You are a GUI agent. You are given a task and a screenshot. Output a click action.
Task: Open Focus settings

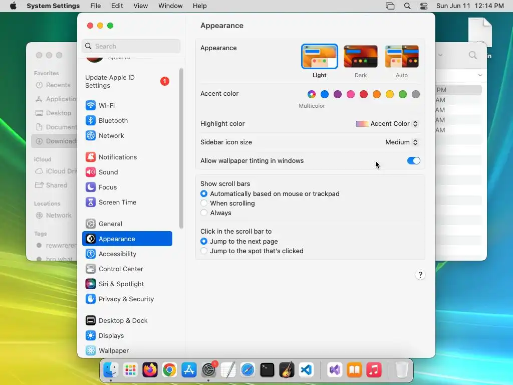(127, 187)
